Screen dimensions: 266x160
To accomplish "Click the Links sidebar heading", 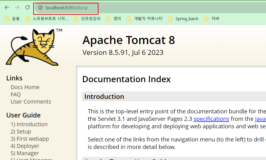I will tap(14, 78).
